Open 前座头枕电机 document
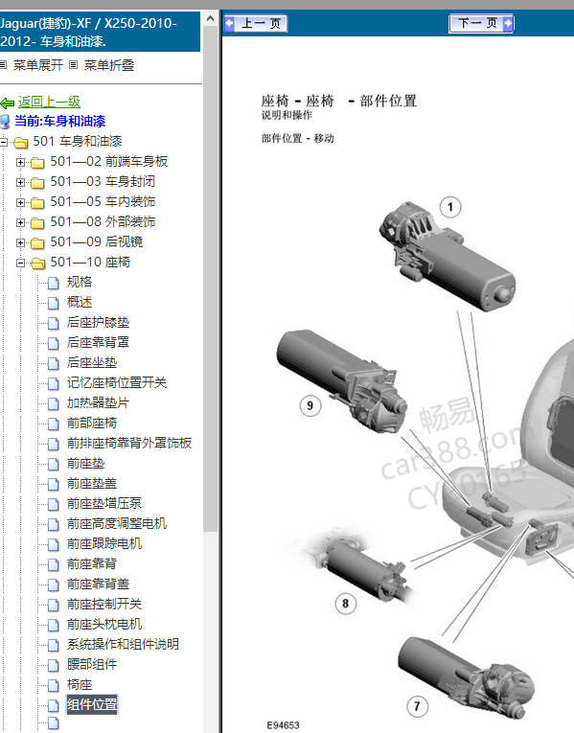Image resolution: width=574 pixels, height=733 pixels. [x=104, y=624]
